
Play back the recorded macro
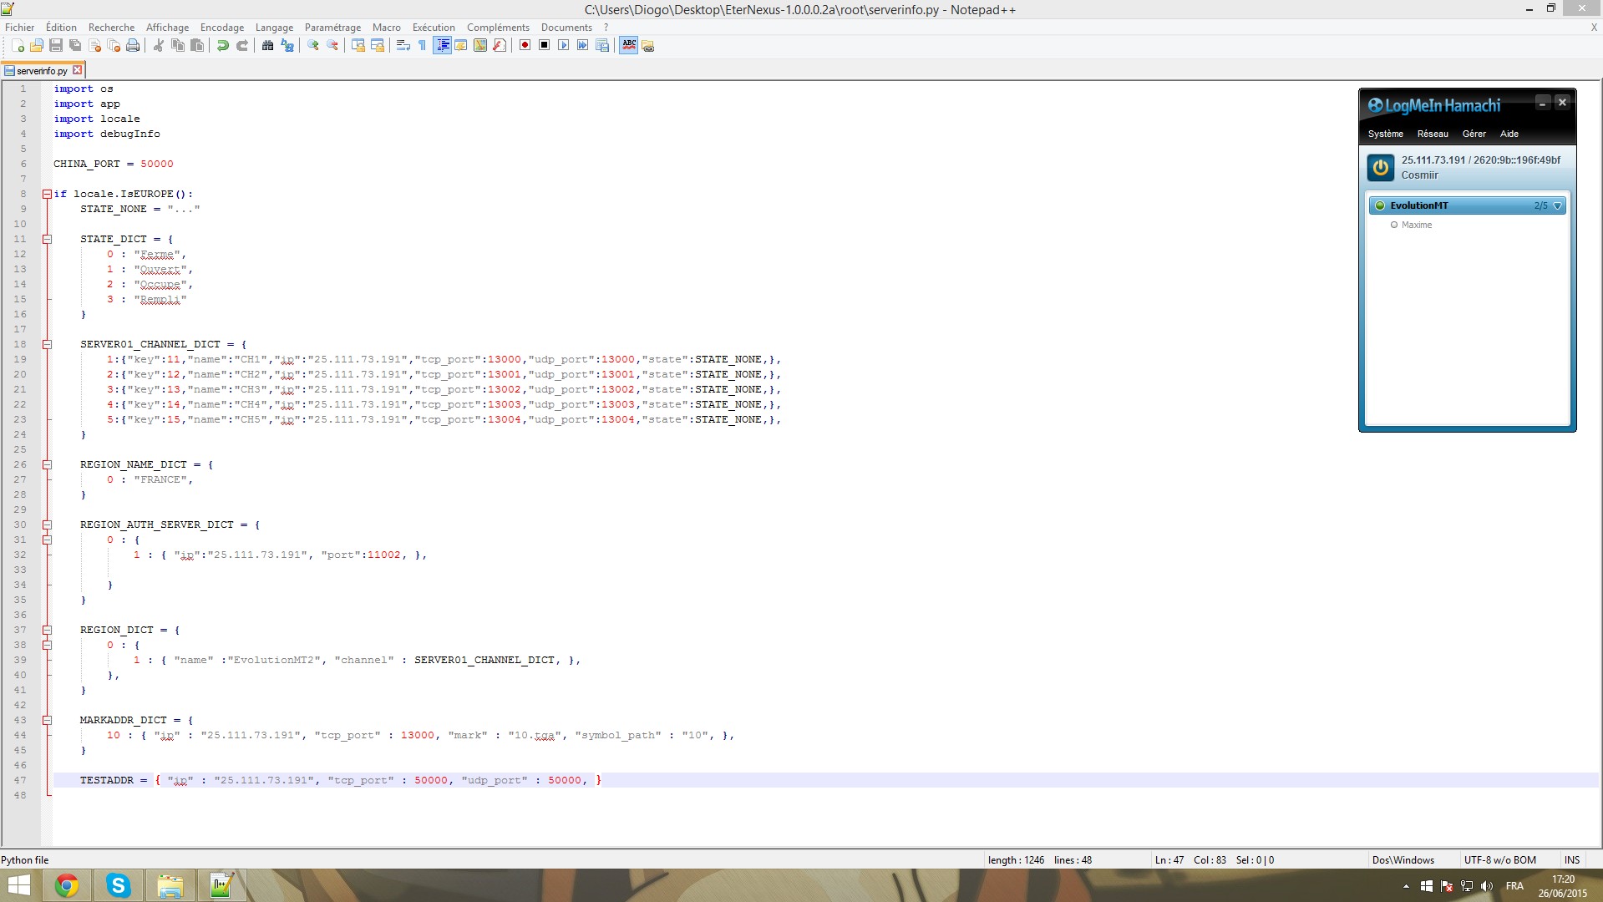coord(564,46)
